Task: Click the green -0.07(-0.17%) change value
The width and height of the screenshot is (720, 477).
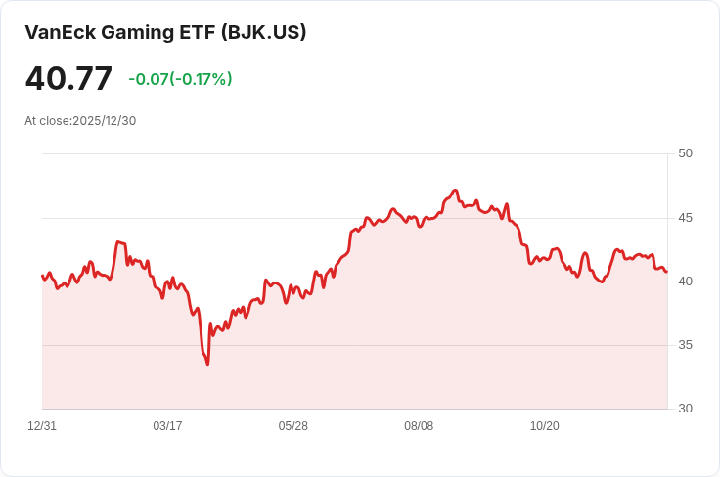Action: pyautogui.click(x=180, y=79)
